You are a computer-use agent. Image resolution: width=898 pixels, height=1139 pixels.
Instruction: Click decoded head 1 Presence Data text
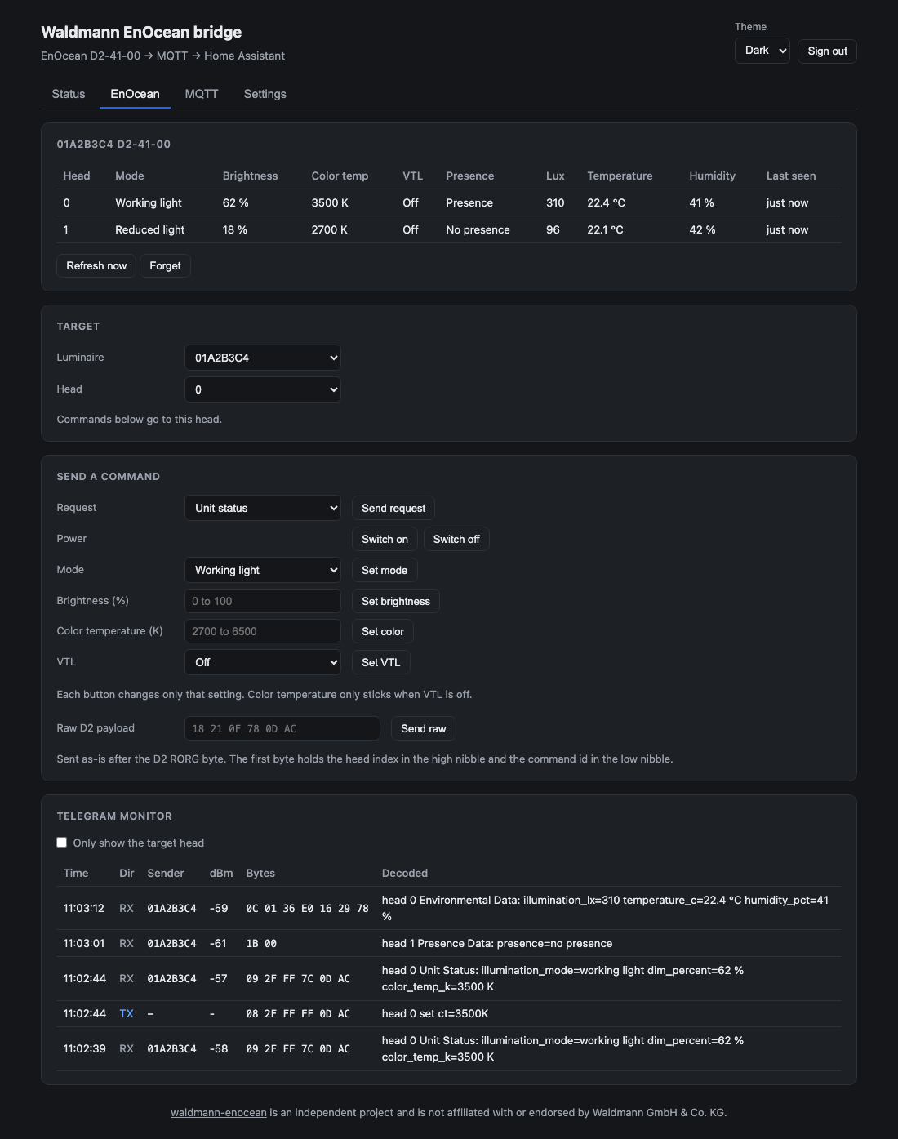tap(497, 943)
